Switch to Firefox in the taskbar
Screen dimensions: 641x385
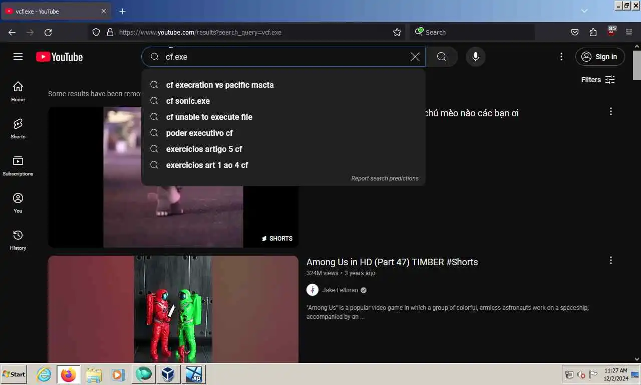[x=69, y=374]
